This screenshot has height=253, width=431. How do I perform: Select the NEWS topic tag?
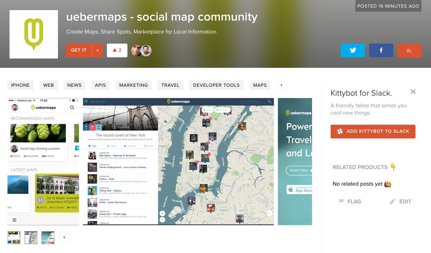[x=74, y=85]
